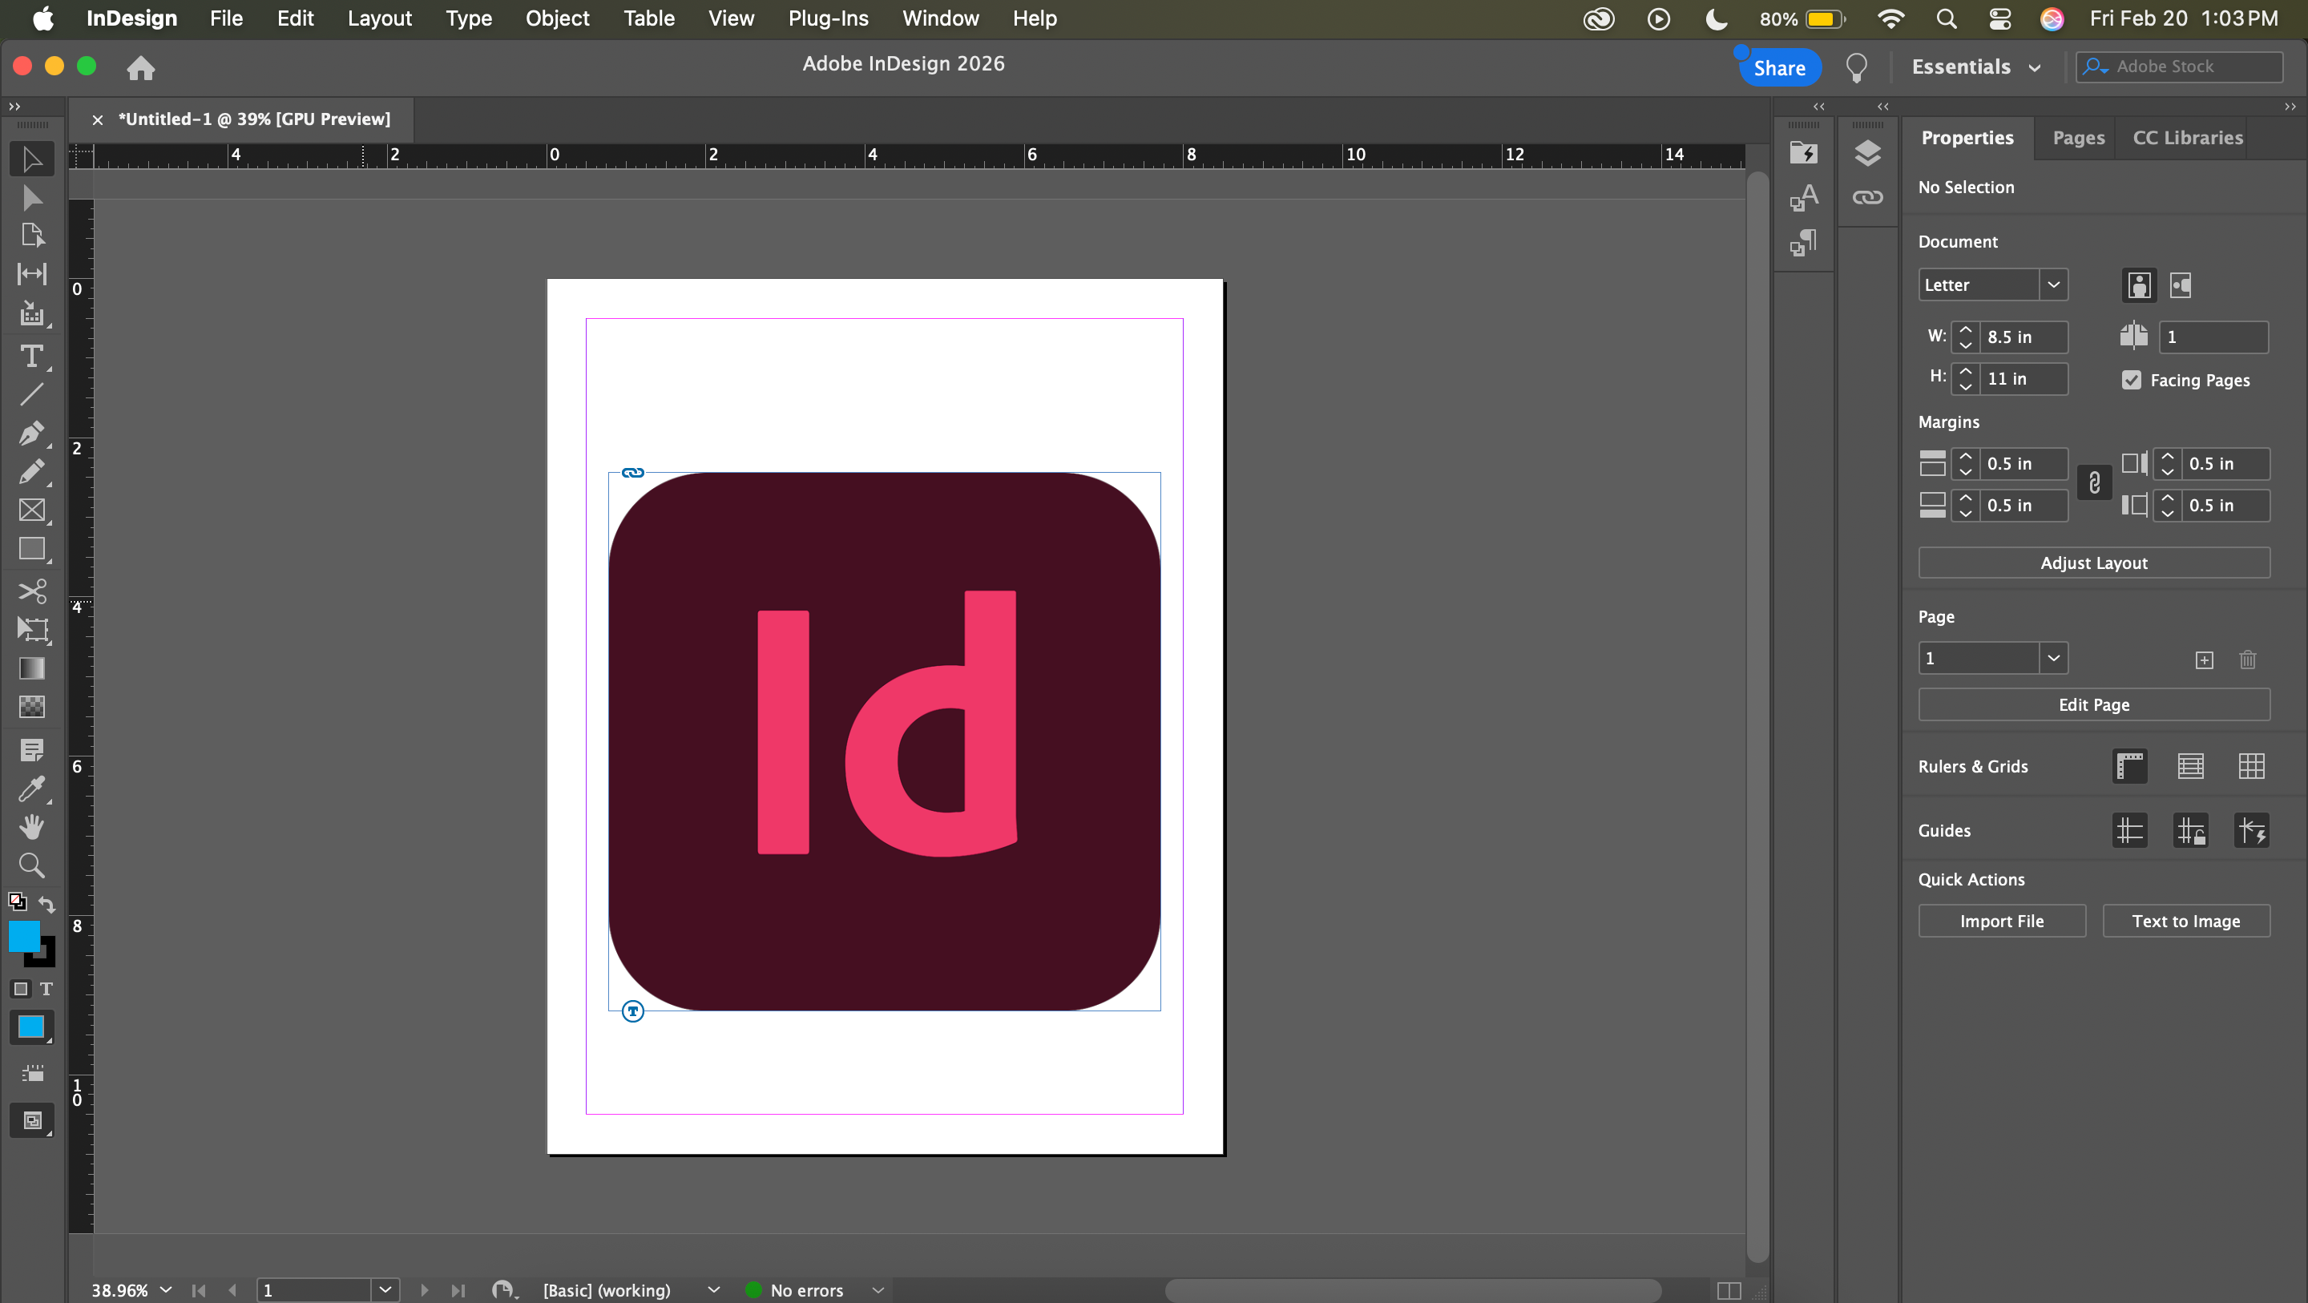Expand the Essentials workspace dropdown
The width and height of the screenshot is (2308, 1303).
point(1975,67)
